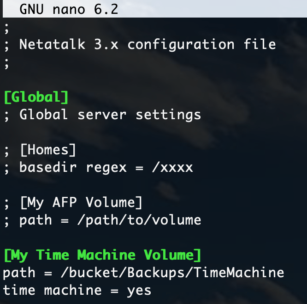Click the "GNU nano 6.2" title text
This screenshot has width=307, height=304.
[69, 8]
